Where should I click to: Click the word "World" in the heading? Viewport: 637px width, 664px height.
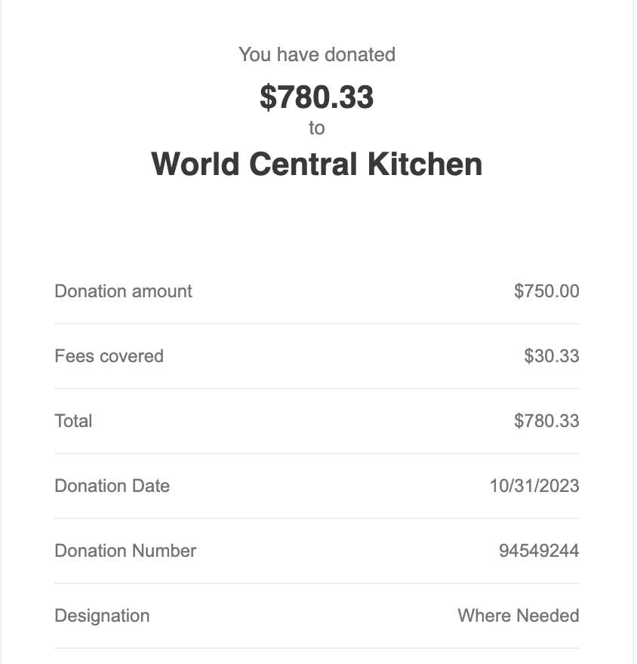tap(195, 164)
